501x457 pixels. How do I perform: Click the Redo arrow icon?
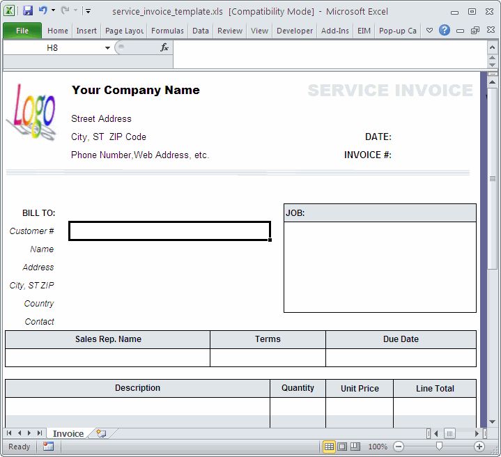[65, 10]
